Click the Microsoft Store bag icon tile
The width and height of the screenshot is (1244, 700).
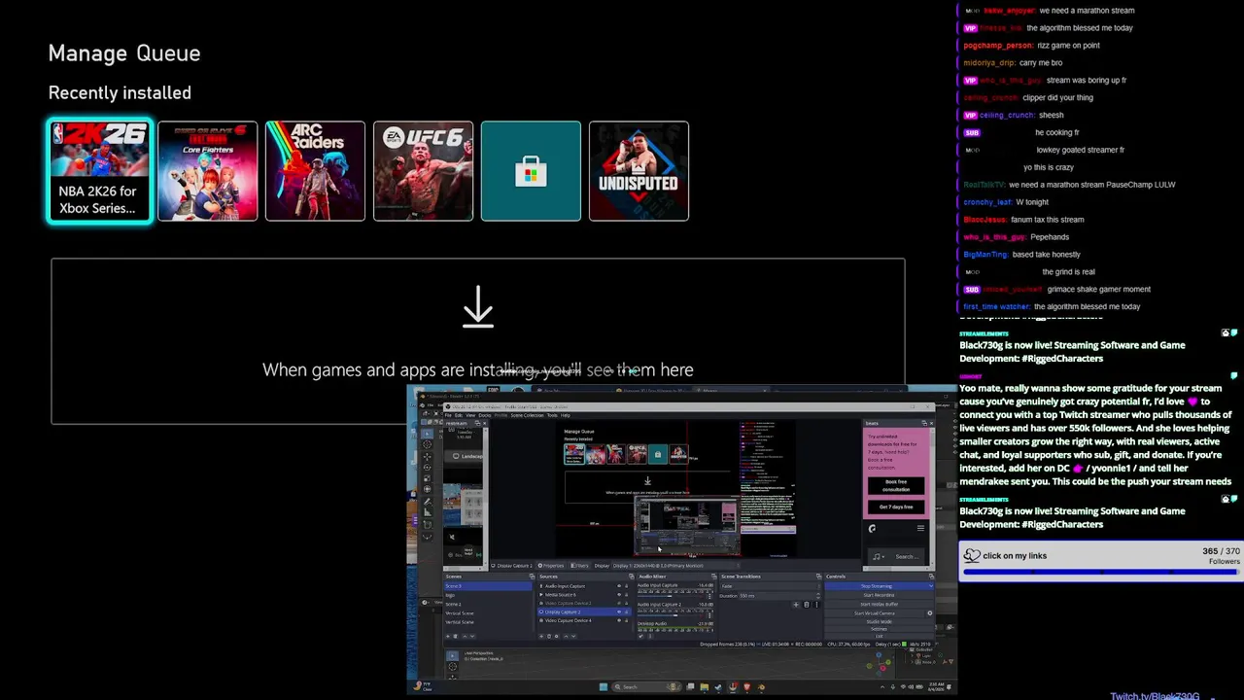(531, 171)
